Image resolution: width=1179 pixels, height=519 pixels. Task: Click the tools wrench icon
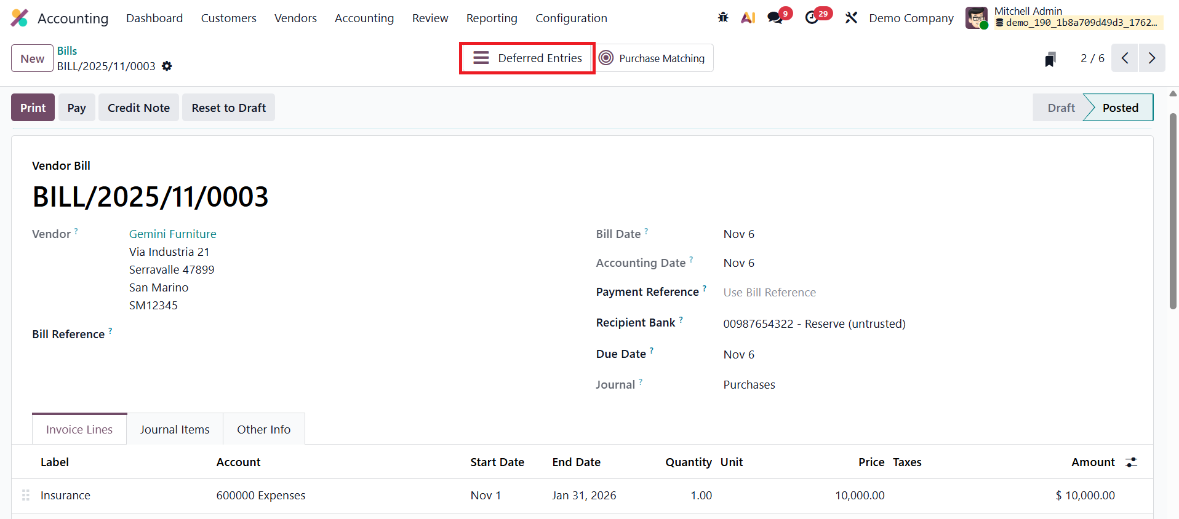(x=851, y=18)
